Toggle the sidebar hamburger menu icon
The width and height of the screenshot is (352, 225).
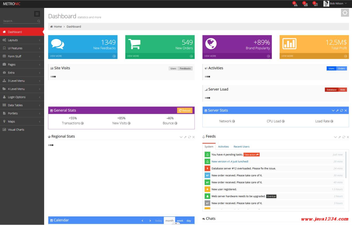[37, 14]
